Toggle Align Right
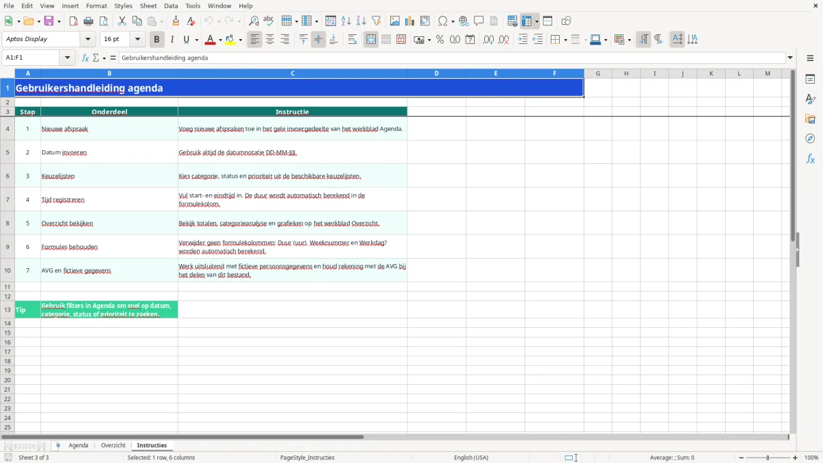 click(285, 40)
